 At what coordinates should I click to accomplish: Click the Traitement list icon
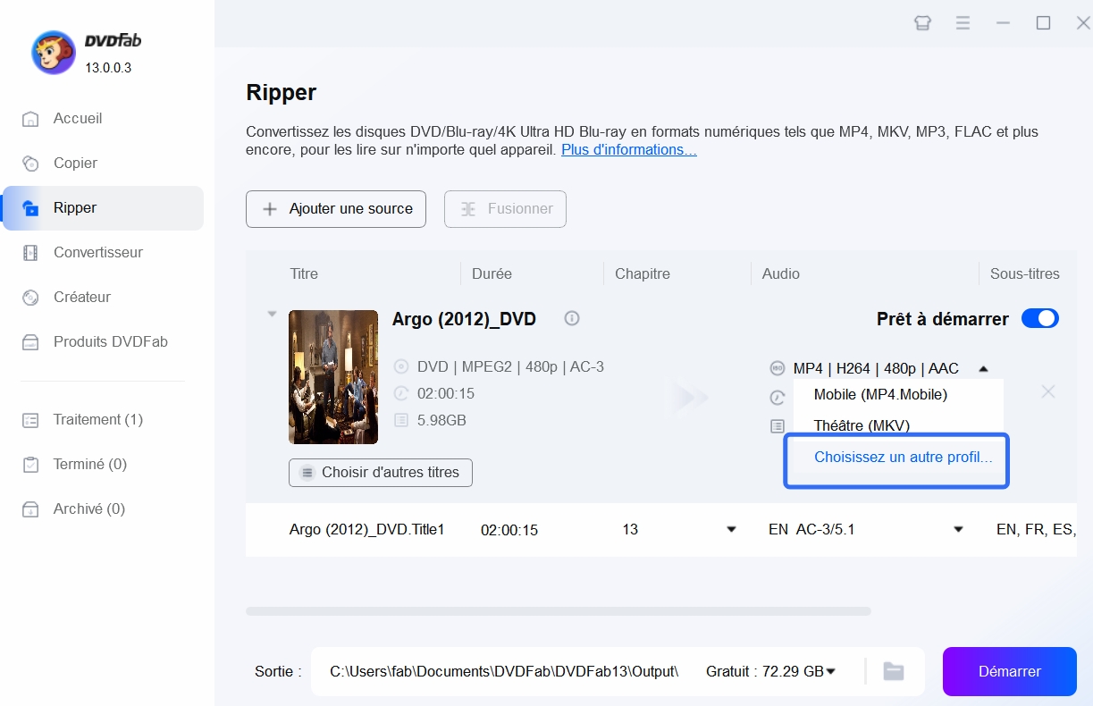(30, 420)
